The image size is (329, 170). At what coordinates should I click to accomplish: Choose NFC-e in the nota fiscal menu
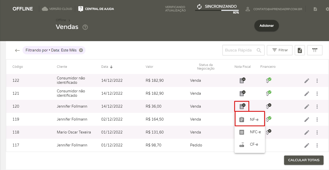point(249,132)
